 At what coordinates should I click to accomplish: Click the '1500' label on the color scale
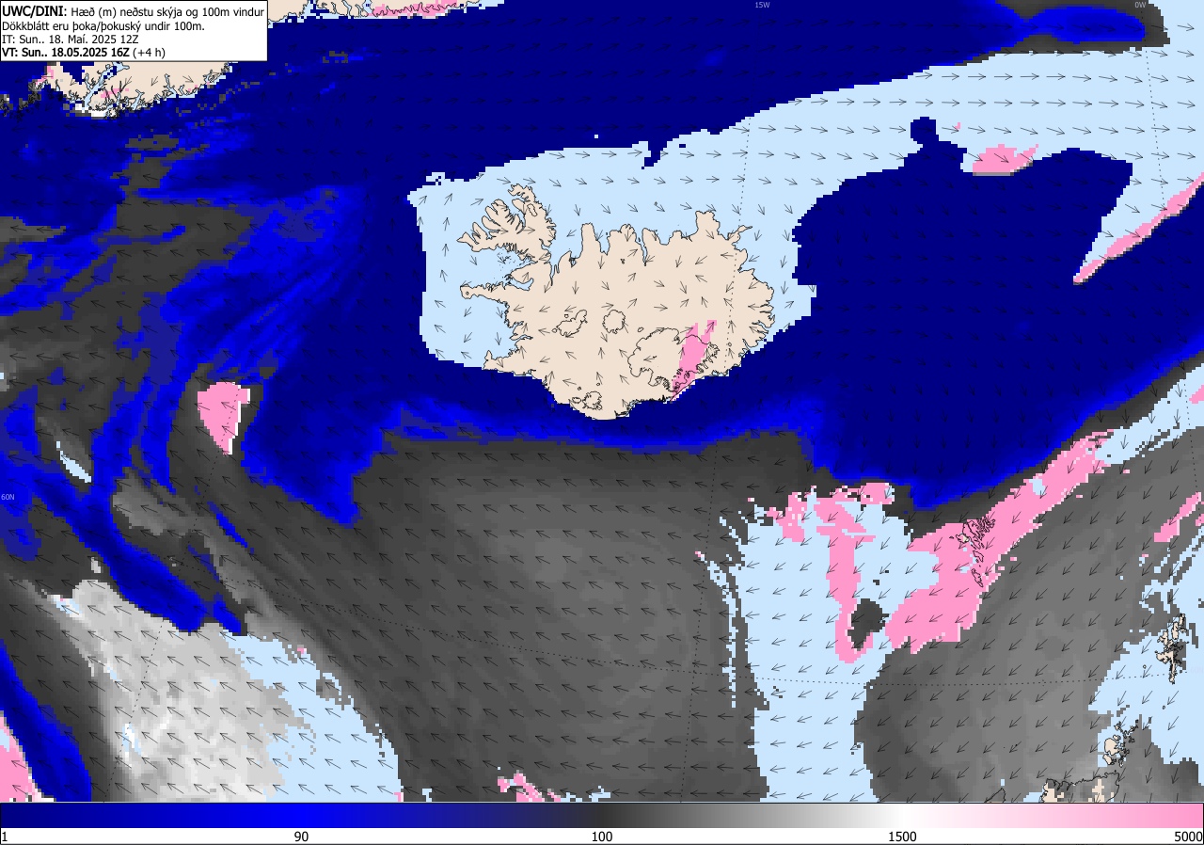coord(902,837)
